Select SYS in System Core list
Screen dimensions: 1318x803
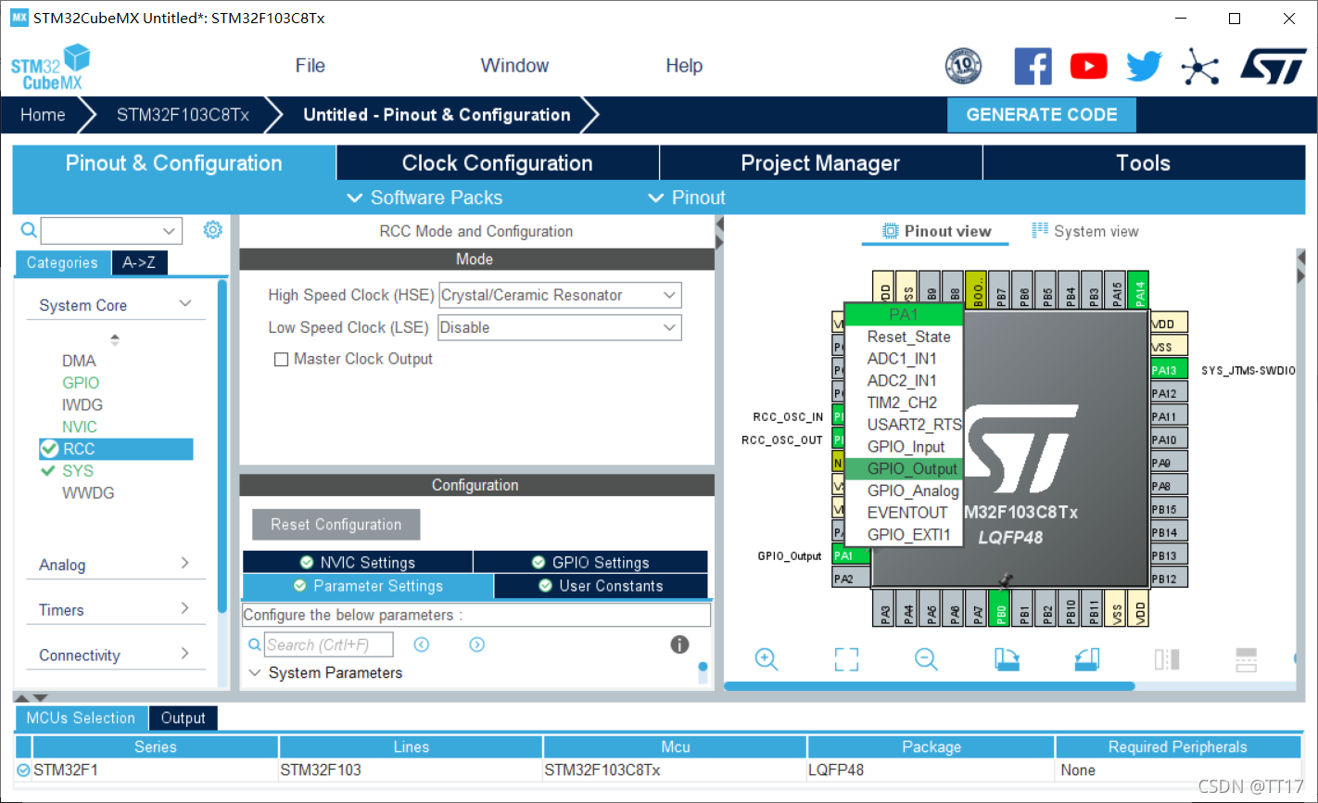point(78,471)
